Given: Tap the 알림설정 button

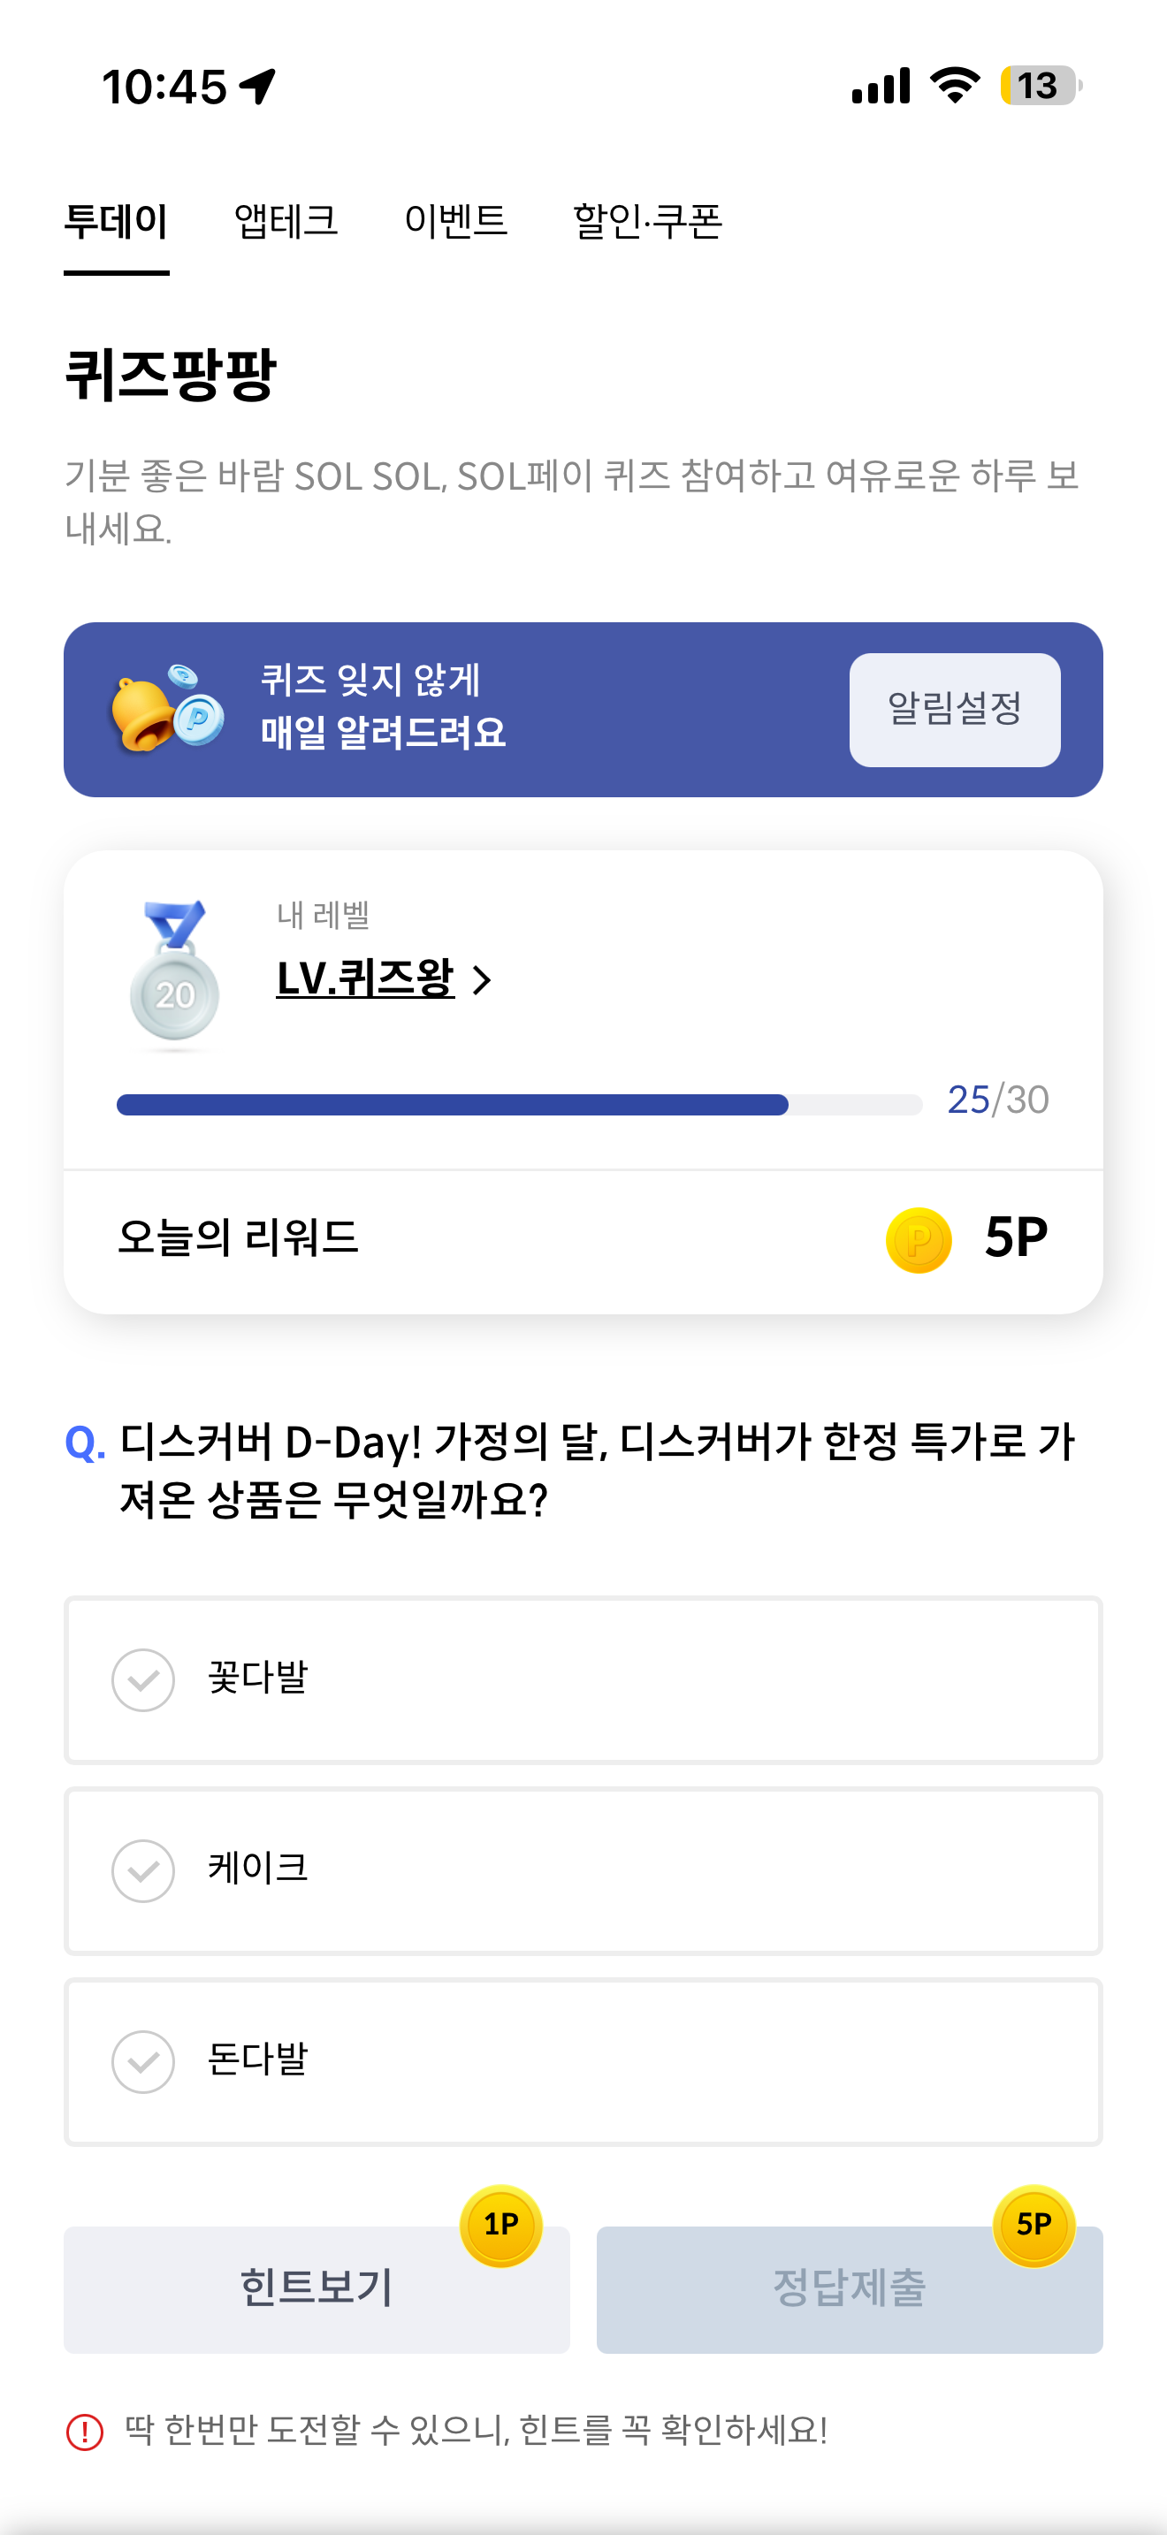Looking at the screenshot, I should [x=955, y=709].
